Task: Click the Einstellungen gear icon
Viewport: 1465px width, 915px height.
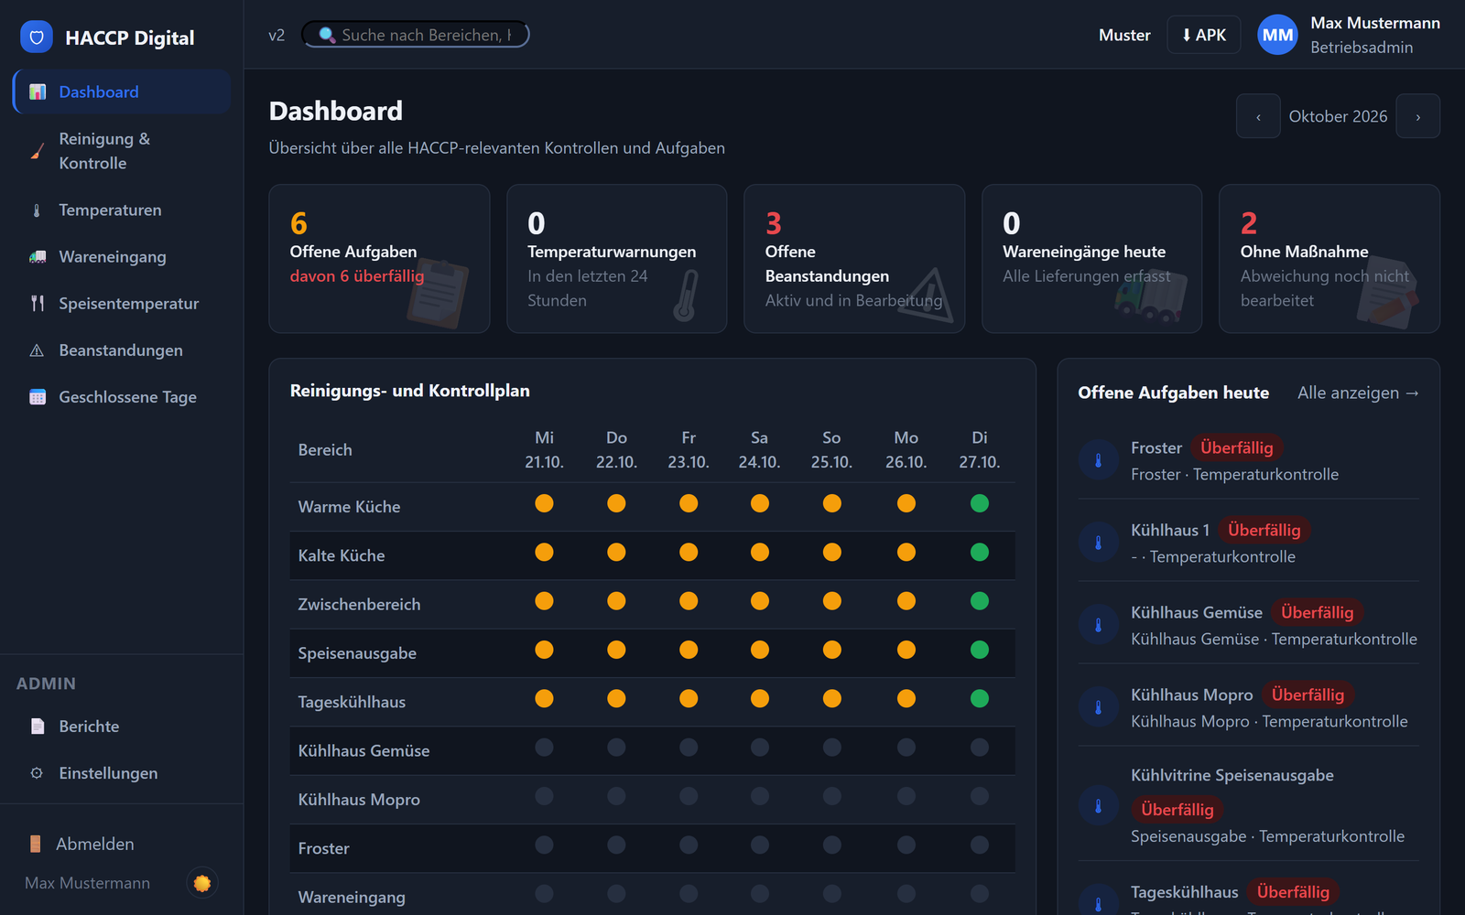Action: pos(38,772)
